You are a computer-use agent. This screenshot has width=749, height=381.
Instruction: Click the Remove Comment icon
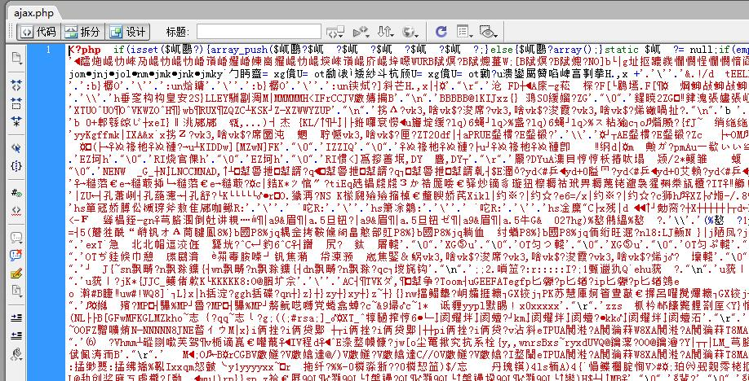pos(16,255)
